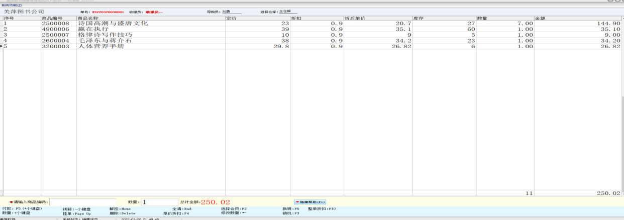Click the 挂单:Page Up shortcut hint
The height and width of the screenshot is (220, 624).
(x=77, y=213)
